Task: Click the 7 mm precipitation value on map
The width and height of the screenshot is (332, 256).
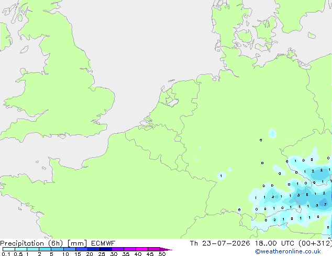Action: coord(325,204)
